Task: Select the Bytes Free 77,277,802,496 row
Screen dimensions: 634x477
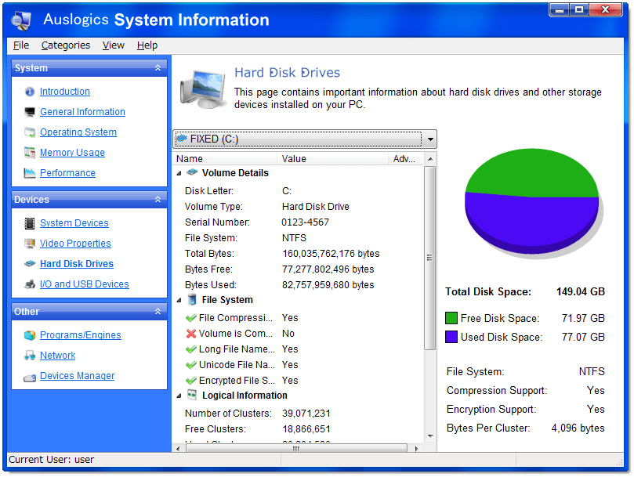Action: click(x=299, y=269)
